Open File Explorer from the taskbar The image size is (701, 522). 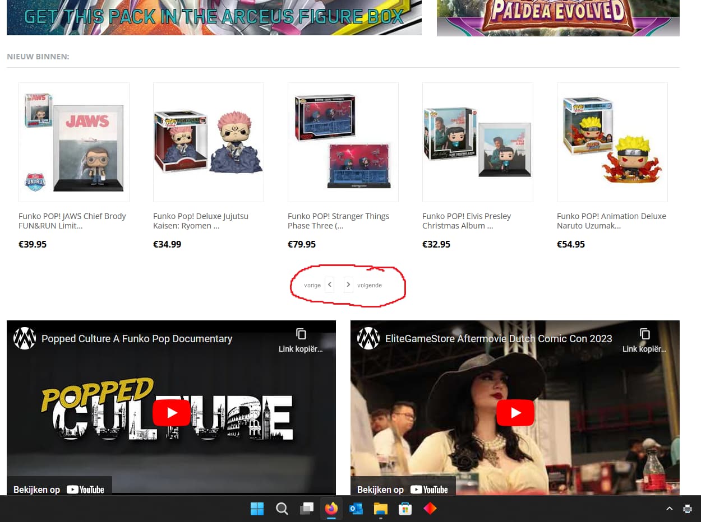[x=381, y=509]
